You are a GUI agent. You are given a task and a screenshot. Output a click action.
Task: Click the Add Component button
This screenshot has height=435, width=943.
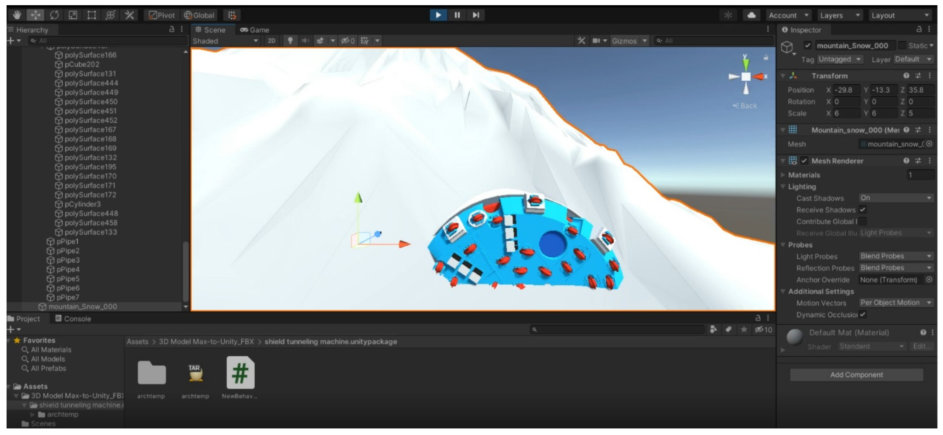pos(856,375)
